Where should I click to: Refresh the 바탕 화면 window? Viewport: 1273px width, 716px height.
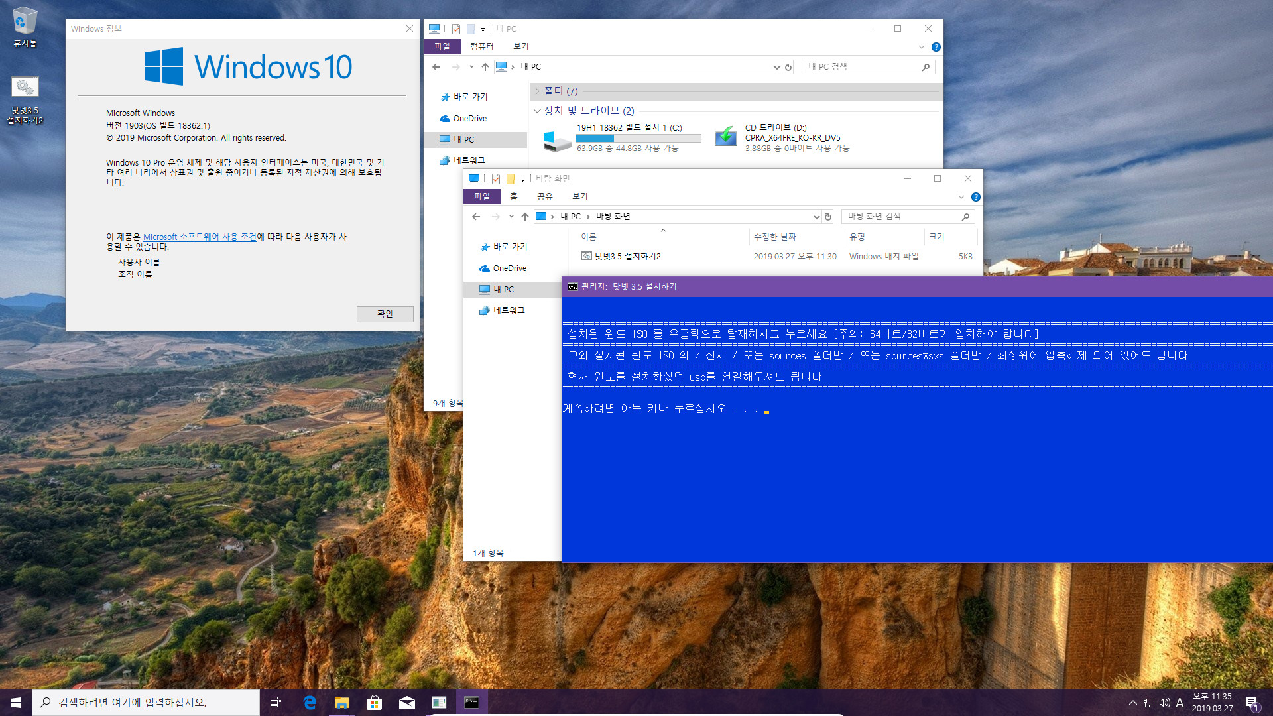click(827, 217)
